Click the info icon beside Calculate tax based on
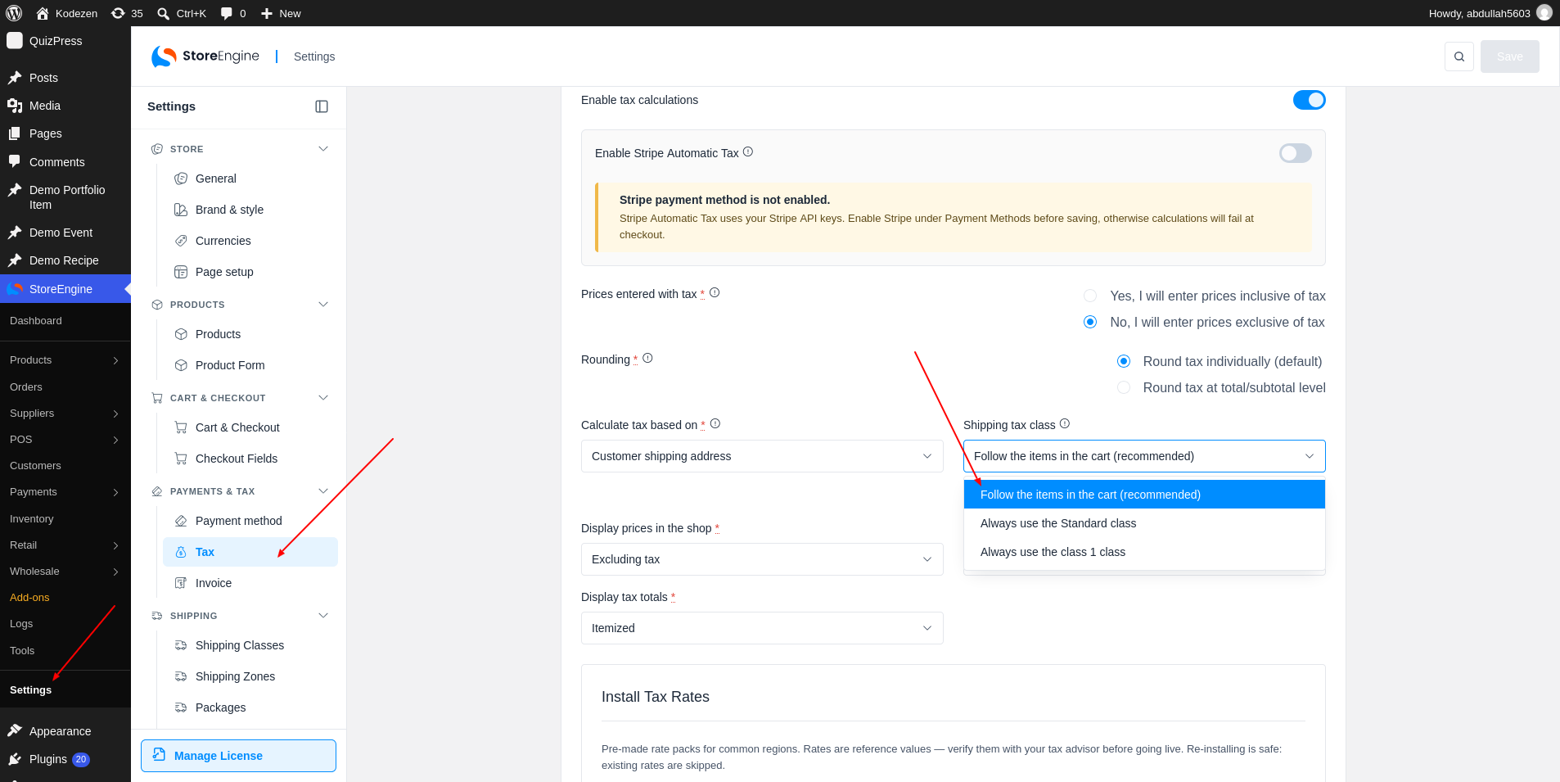This screenshot has height=782, width=1560. [x=715, y=424]
